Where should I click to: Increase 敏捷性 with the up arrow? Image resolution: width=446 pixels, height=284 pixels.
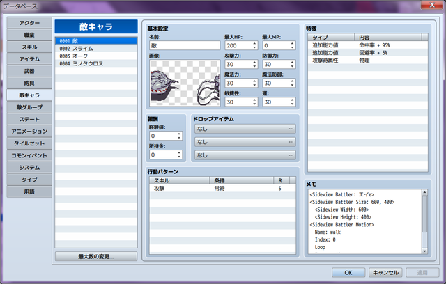click(254, 100)
